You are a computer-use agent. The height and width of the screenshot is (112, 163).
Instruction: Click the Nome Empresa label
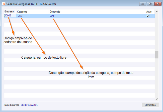point(12,105)
